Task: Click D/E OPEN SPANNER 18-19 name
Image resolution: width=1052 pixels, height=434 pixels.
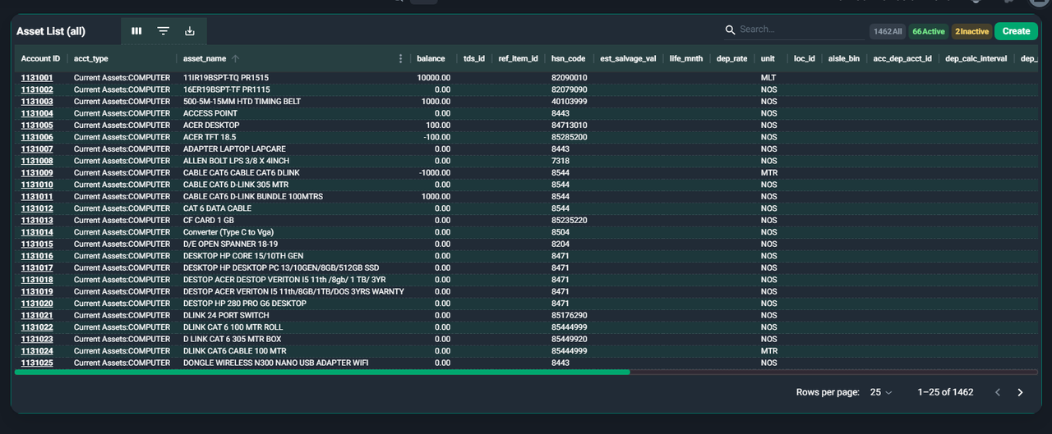Action: tap(230, 244)
